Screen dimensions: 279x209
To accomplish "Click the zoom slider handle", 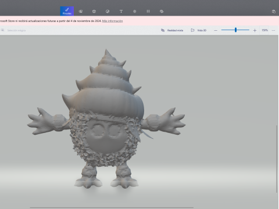I will (235, 30).
